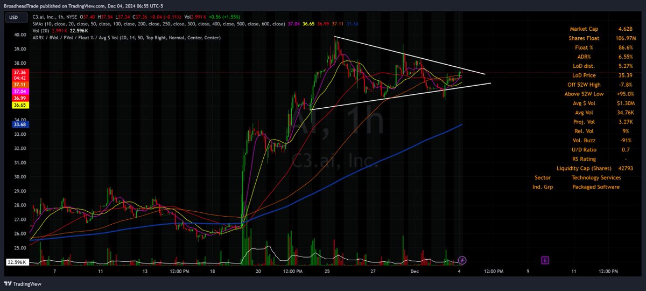The image size is (646, 291).
Task: Click the 20 date label on time axis
Action: pyautogui.click(x=258, y=272)
